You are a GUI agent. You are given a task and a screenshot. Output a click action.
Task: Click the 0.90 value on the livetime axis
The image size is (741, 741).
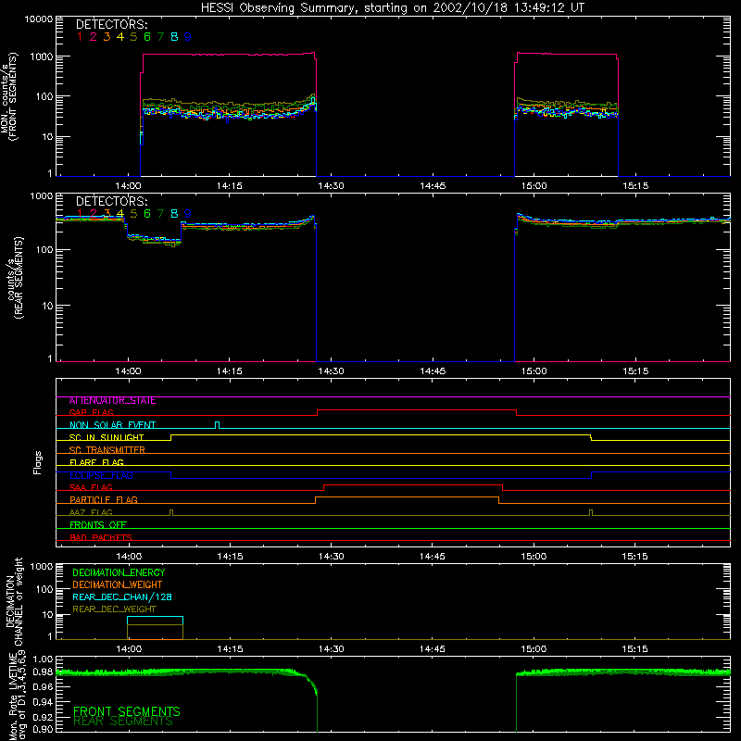pyautogui.click(x=43, y=729)
